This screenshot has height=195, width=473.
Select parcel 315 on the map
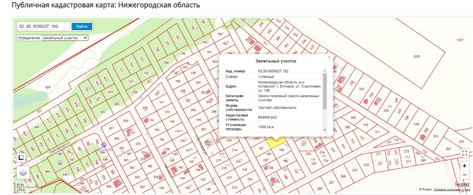tap(365, 125)
